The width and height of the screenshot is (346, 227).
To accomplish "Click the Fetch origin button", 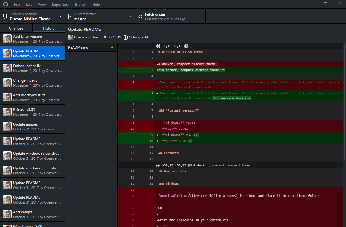I will pos(170,16).
